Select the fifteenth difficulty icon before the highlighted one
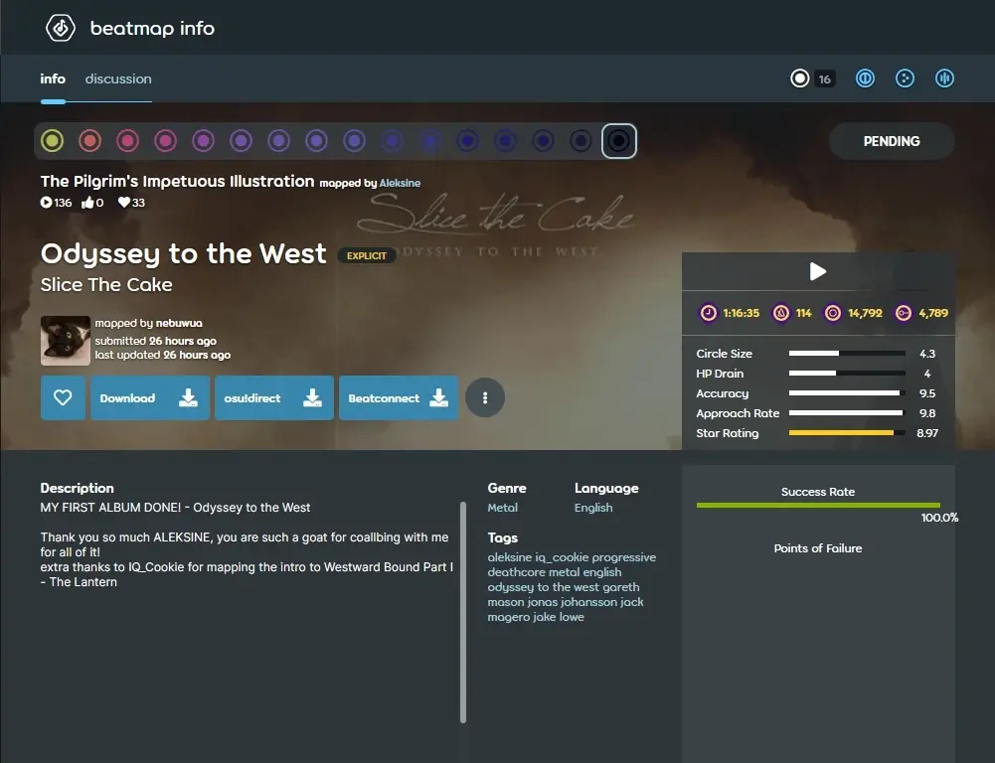The image size is (995, 763). (580, 141)
